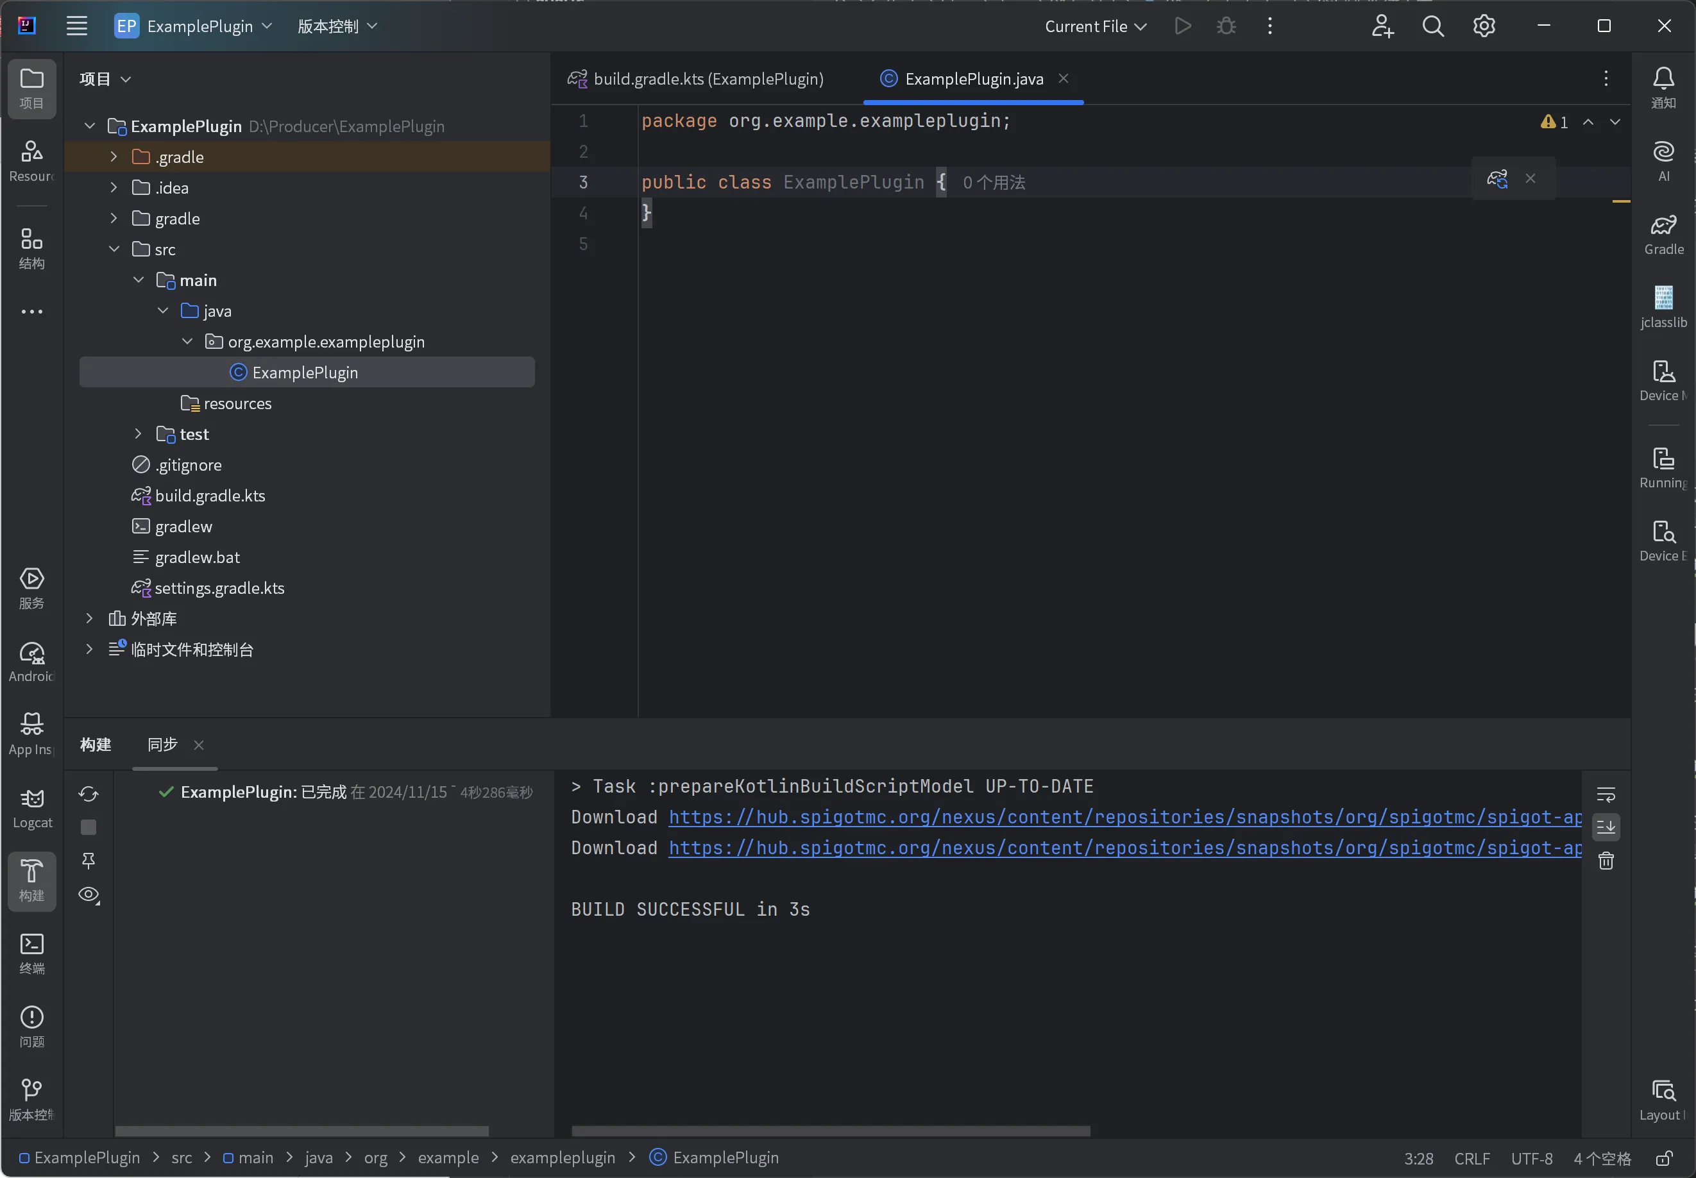Open the Current File run configuration dropdown
The image size is (1696, 1178).
(1096, 26)
